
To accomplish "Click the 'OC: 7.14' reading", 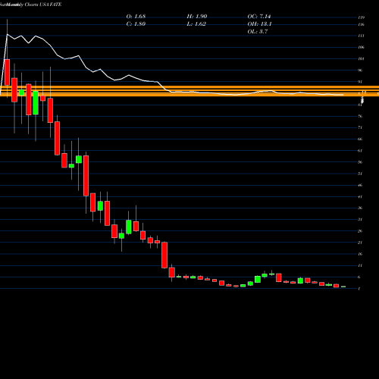I will pos(259,17).
